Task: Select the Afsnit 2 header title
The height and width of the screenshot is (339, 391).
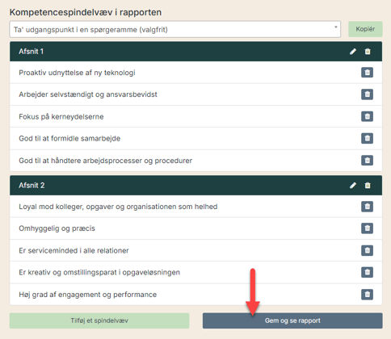Action: [32, 186]
